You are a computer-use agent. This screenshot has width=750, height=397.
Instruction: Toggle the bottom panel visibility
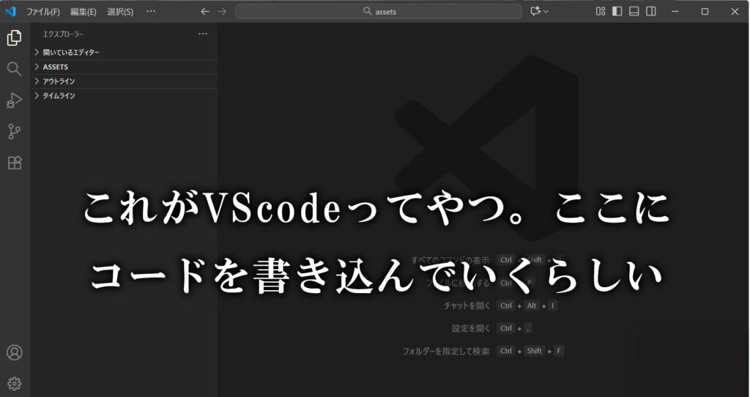[x=634, y=11]
